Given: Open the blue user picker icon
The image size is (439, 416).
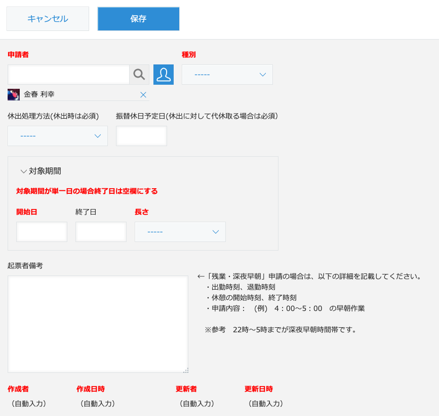Looking at the screenshot, I should click(164, 75).
